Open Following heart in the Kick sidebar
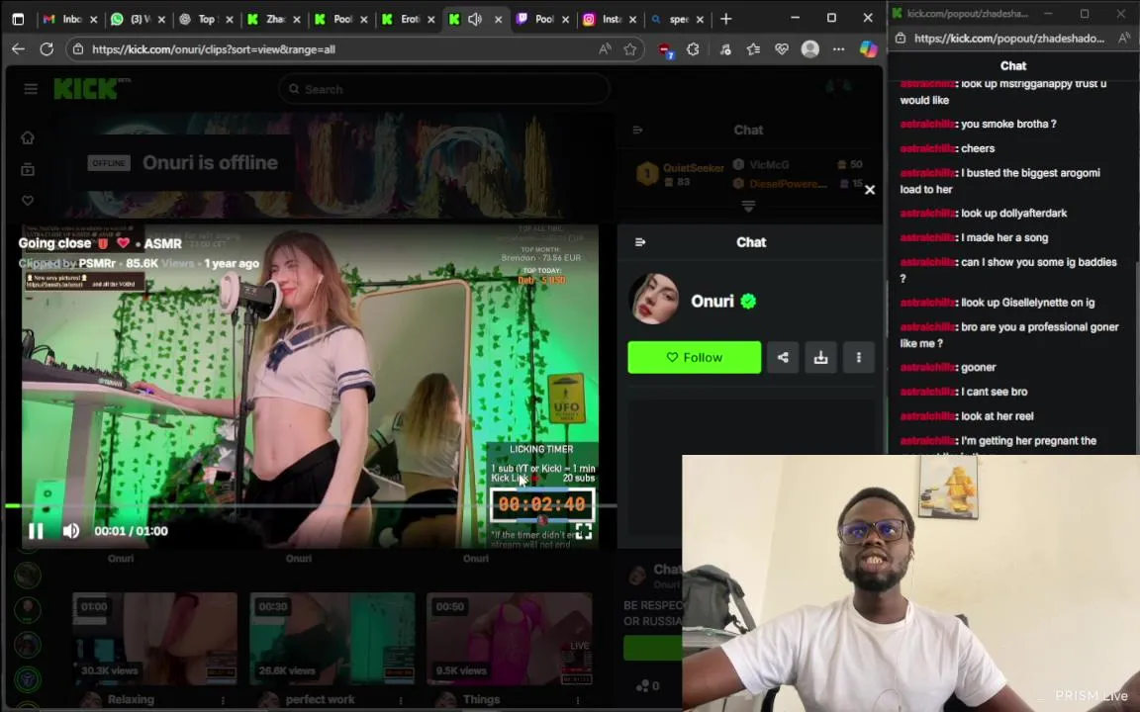The height and width of the screenshot is (712, 1140). [28, 201]
